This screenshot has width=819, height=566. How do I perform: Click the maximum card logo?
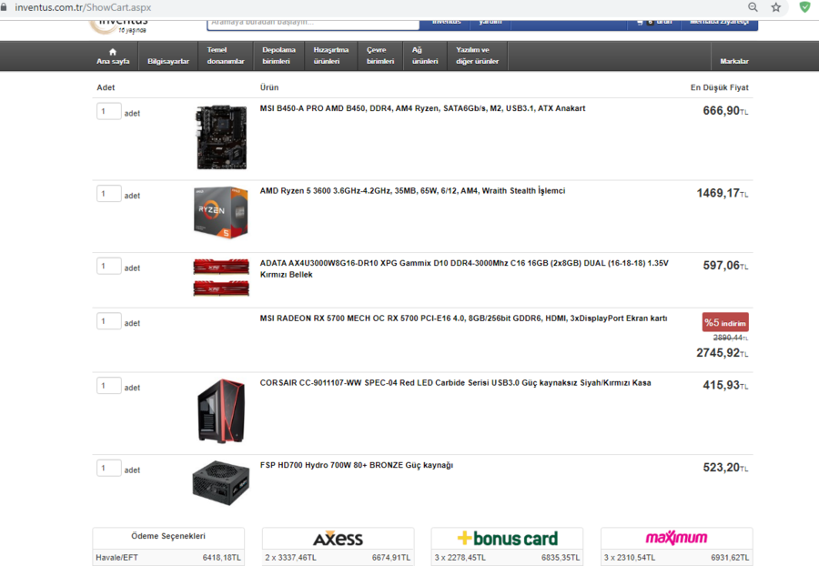(x=676, y=538)
